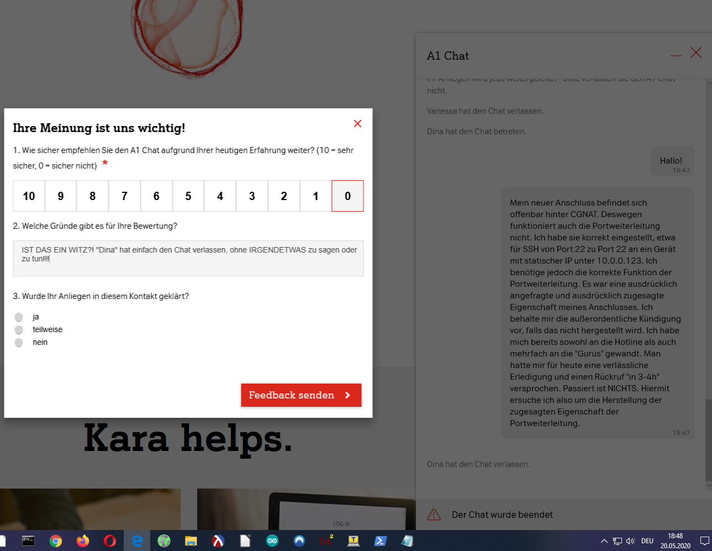
Task: Open File Explorer from the taskbar
Action: pos(191,541)
